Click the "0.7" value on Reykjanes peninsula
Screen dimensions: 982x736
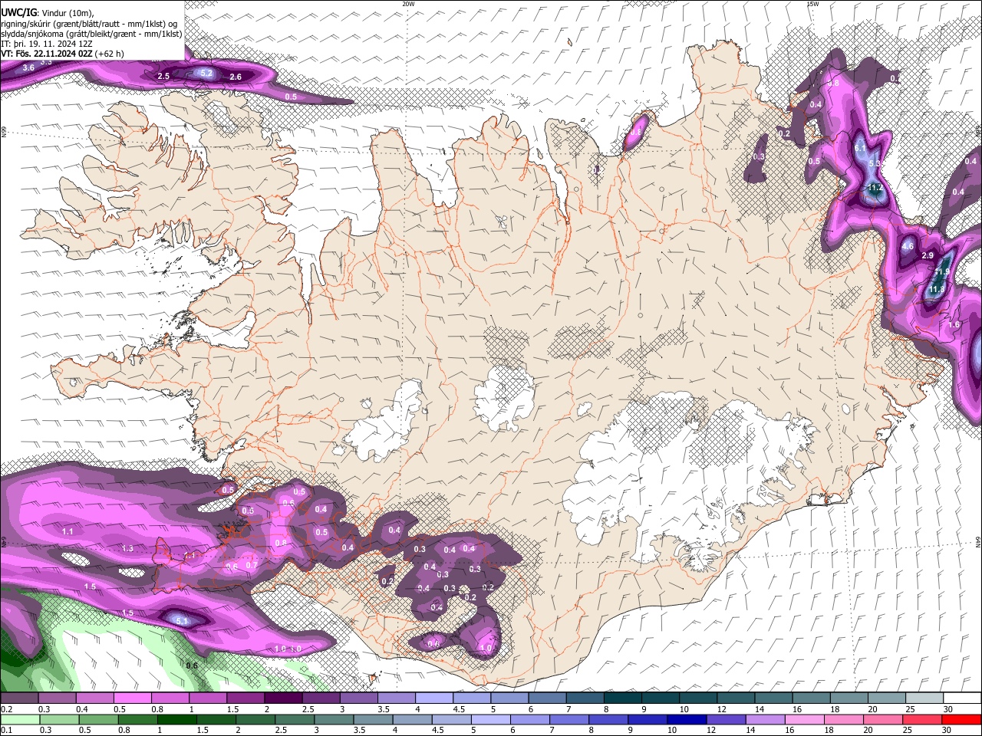tap(251, 565)
